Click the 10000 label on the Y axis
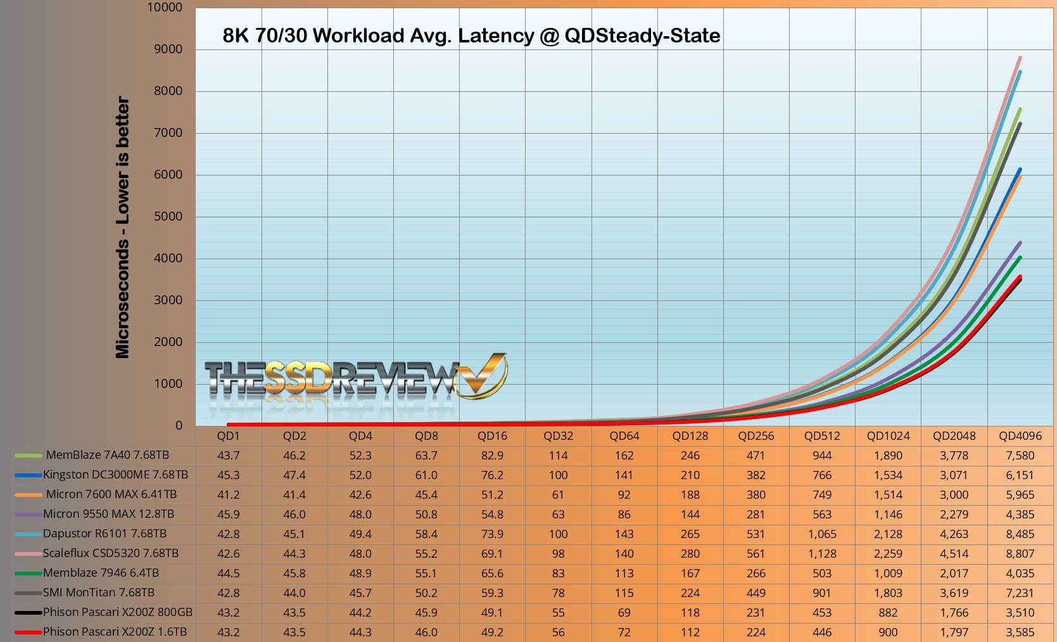The width and height of the screenshot is (1057, 642). 165,8
